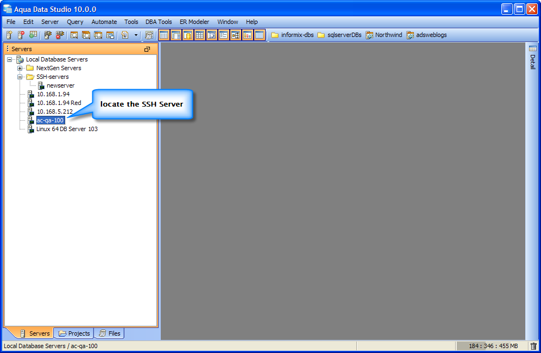Select server 10.168.1.94
The height and width of the screenshot is (353, 541).
tap(53, 94)
